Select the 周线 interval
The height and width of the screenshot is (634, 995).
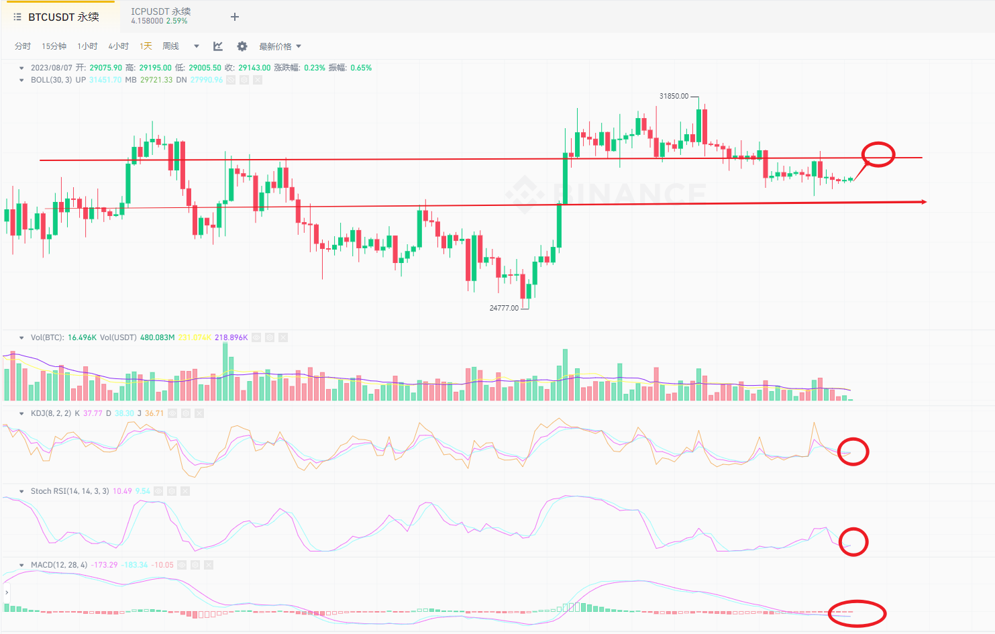(171, 46)
